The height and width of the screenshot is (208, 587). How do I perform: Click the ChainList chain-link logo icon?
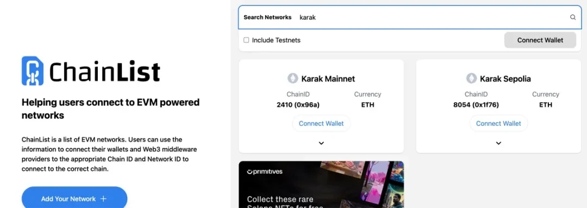click(x=33, y=71)
